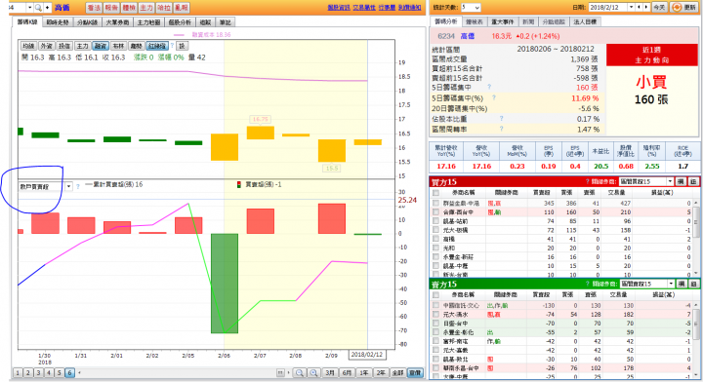Click the right scroll arrow before zoom icons

click(x=289, y=372)
